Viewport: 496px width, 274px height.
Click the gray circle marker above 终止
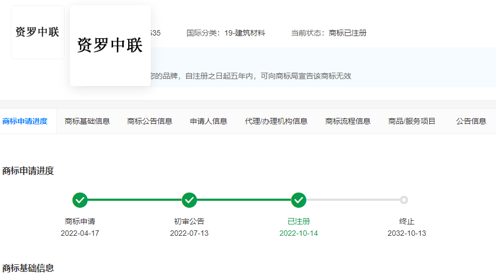404,200
